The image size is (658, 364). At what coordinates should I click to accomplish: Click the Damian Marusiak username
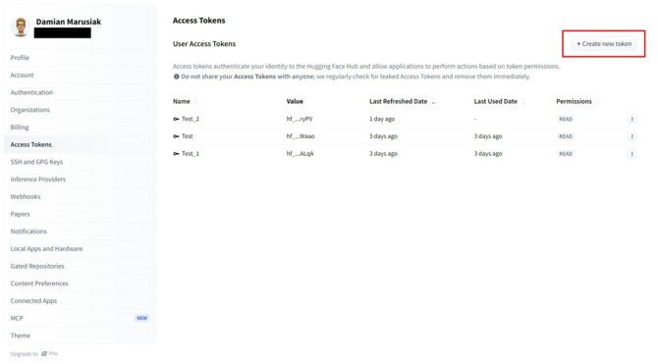coord(69,22)
